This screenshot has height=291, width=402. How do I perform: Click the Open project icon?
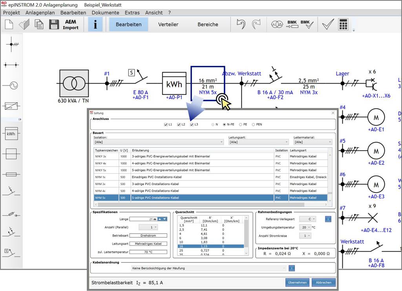[x=24, y=24]
